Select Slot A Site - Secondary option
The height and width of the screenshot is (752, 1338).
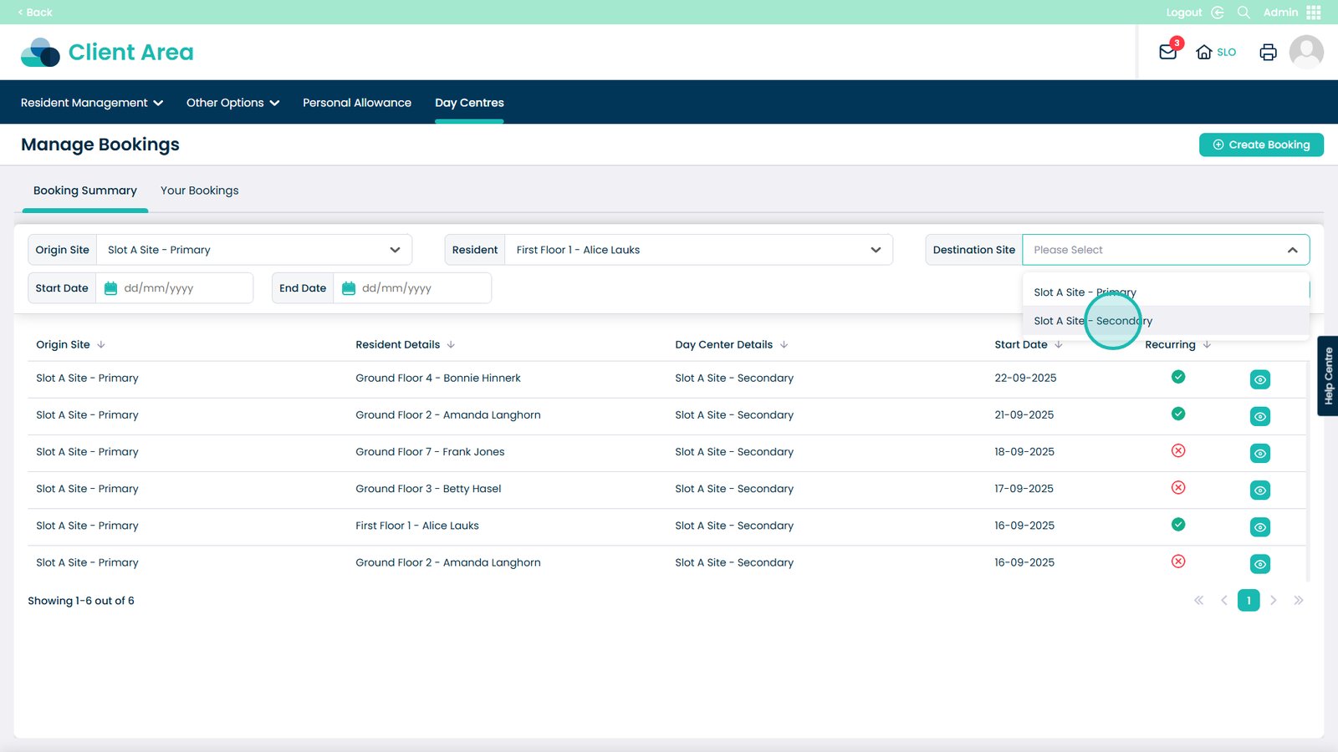1093,321
